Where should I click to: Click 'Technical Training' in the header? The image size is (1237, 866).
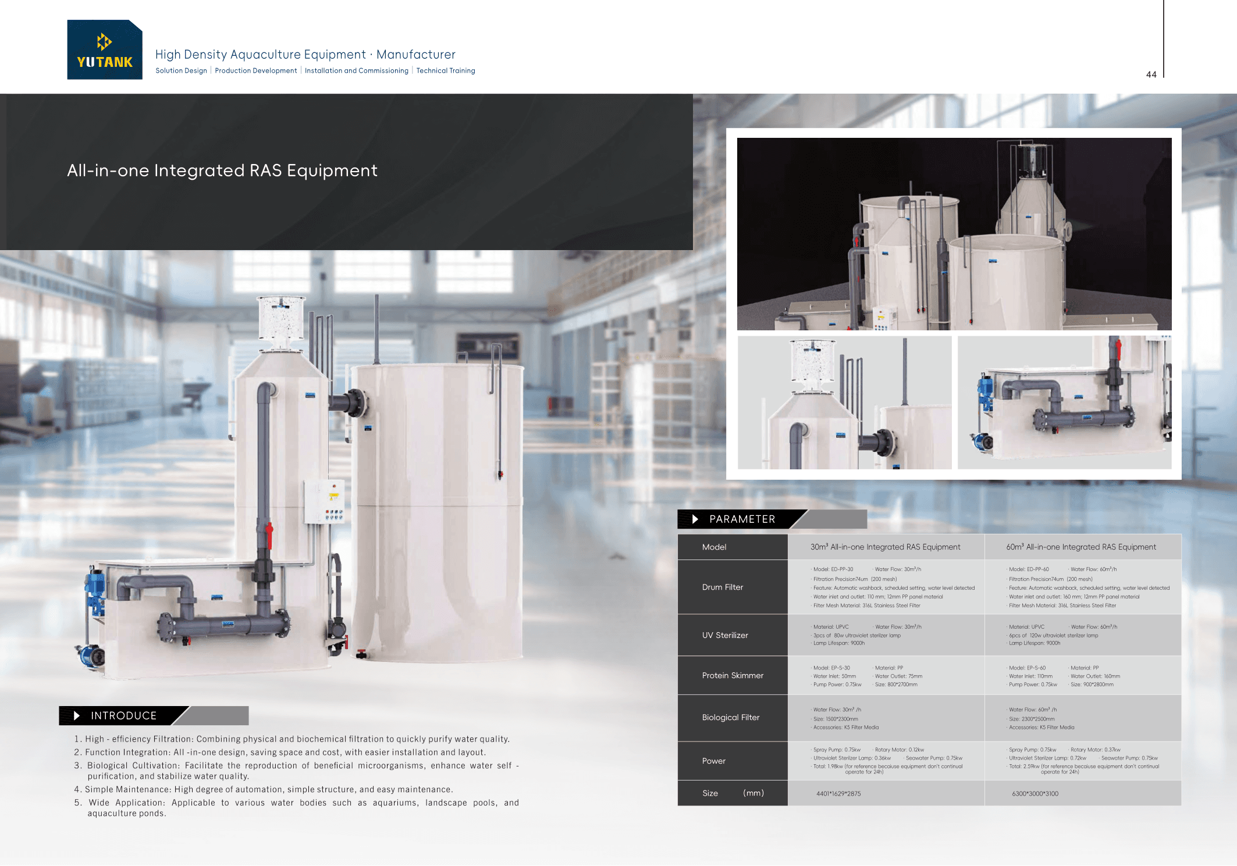(445, 71)
